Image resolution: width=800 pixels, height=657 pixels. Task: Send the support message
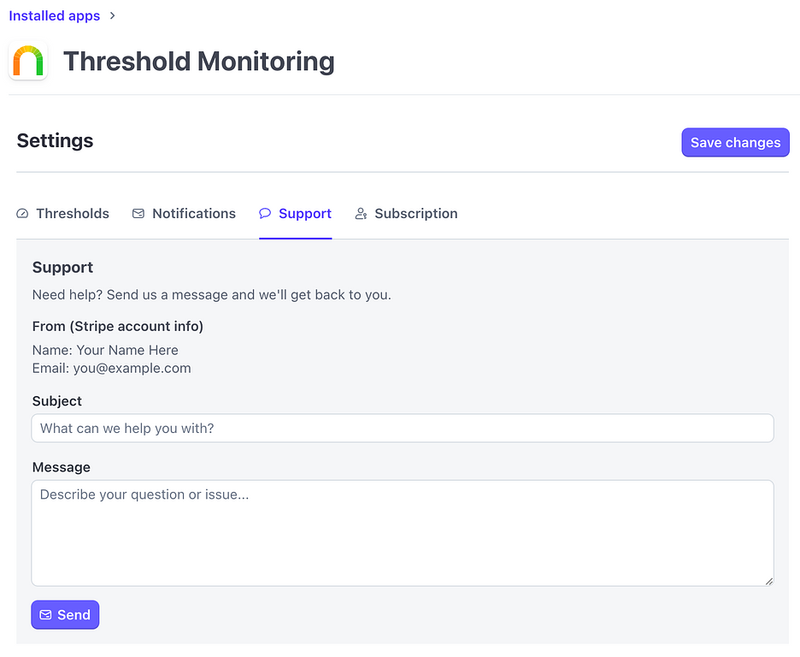(66, 615)
